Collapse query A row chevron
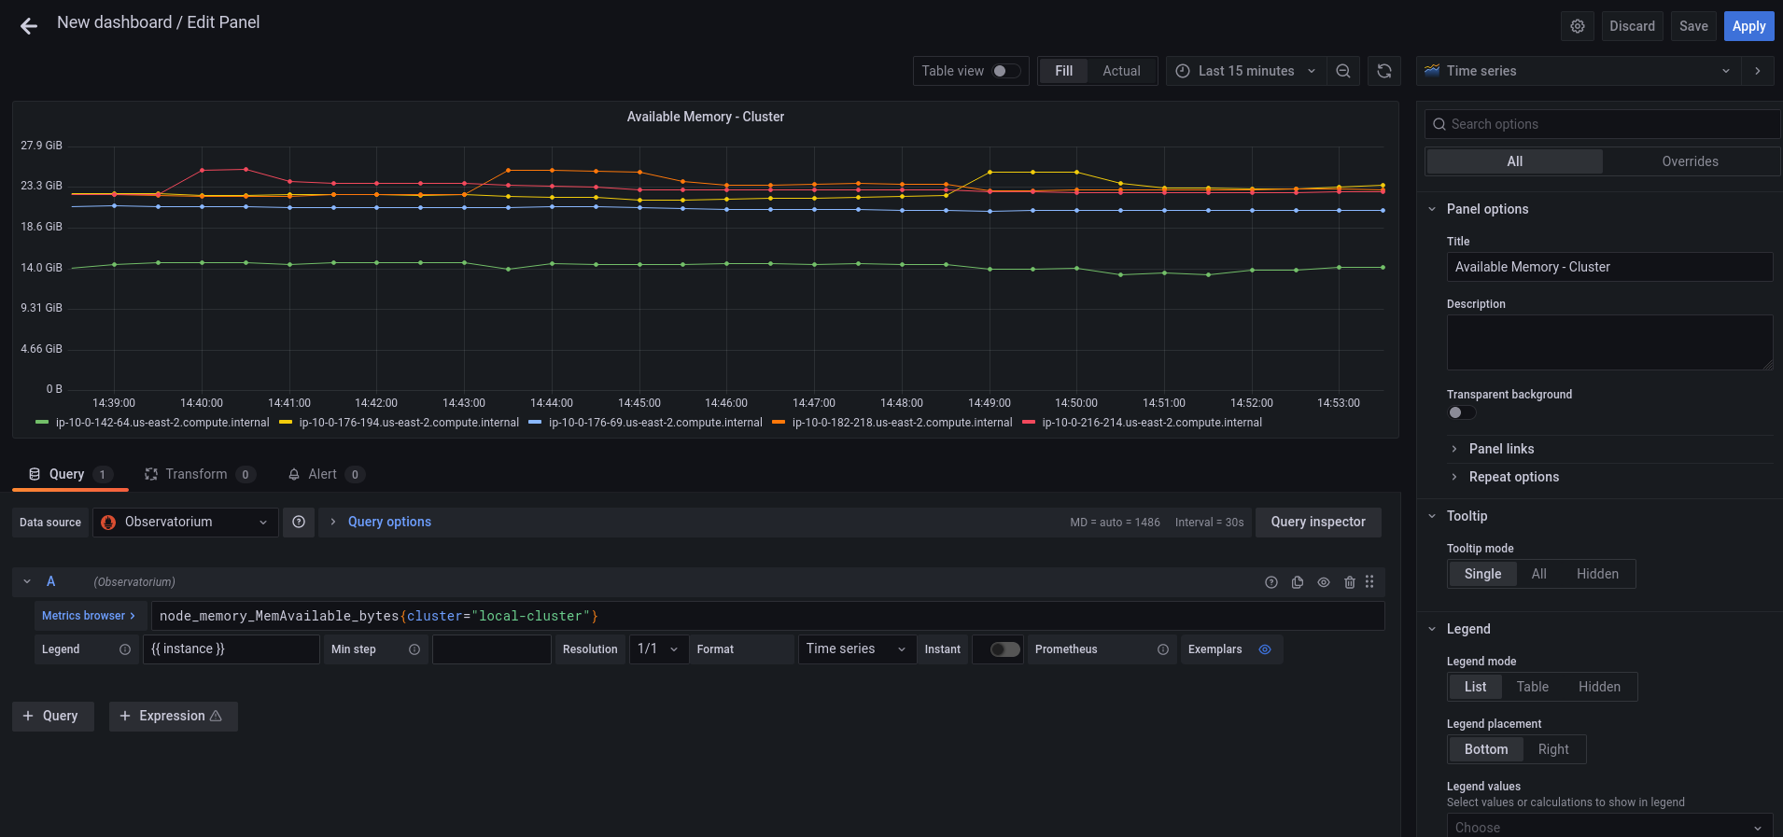The height and width of the screenshot is (837, 1783). (27, 582)
